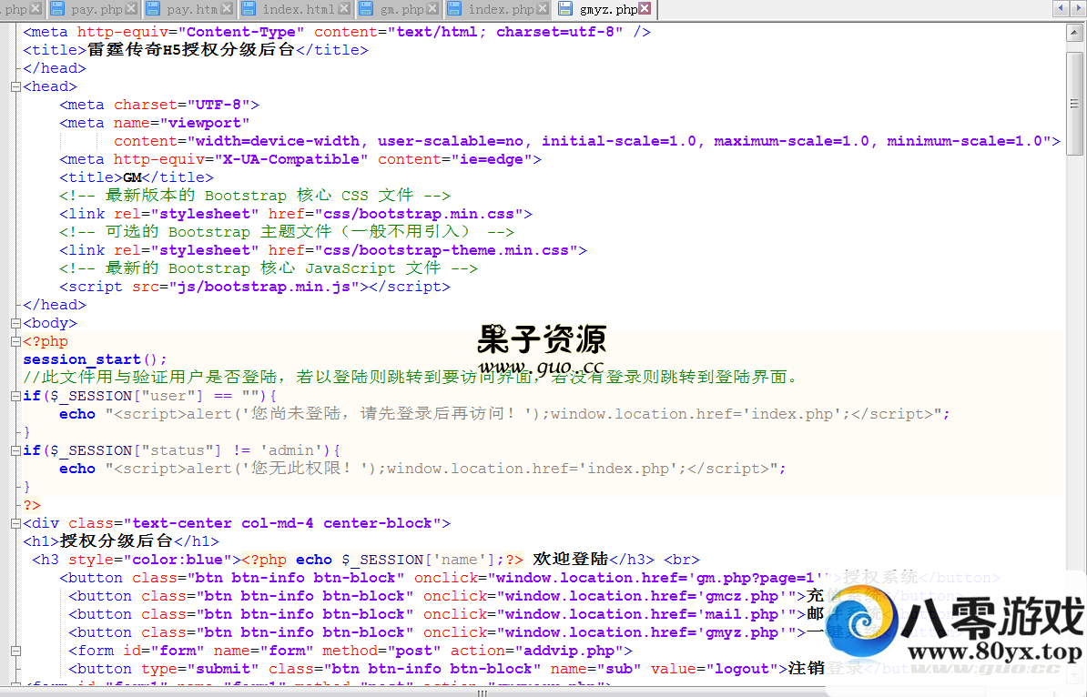Close the gm.php tab
The image size is (1087, 697).
pyautogui.click(x=432, y=9)
